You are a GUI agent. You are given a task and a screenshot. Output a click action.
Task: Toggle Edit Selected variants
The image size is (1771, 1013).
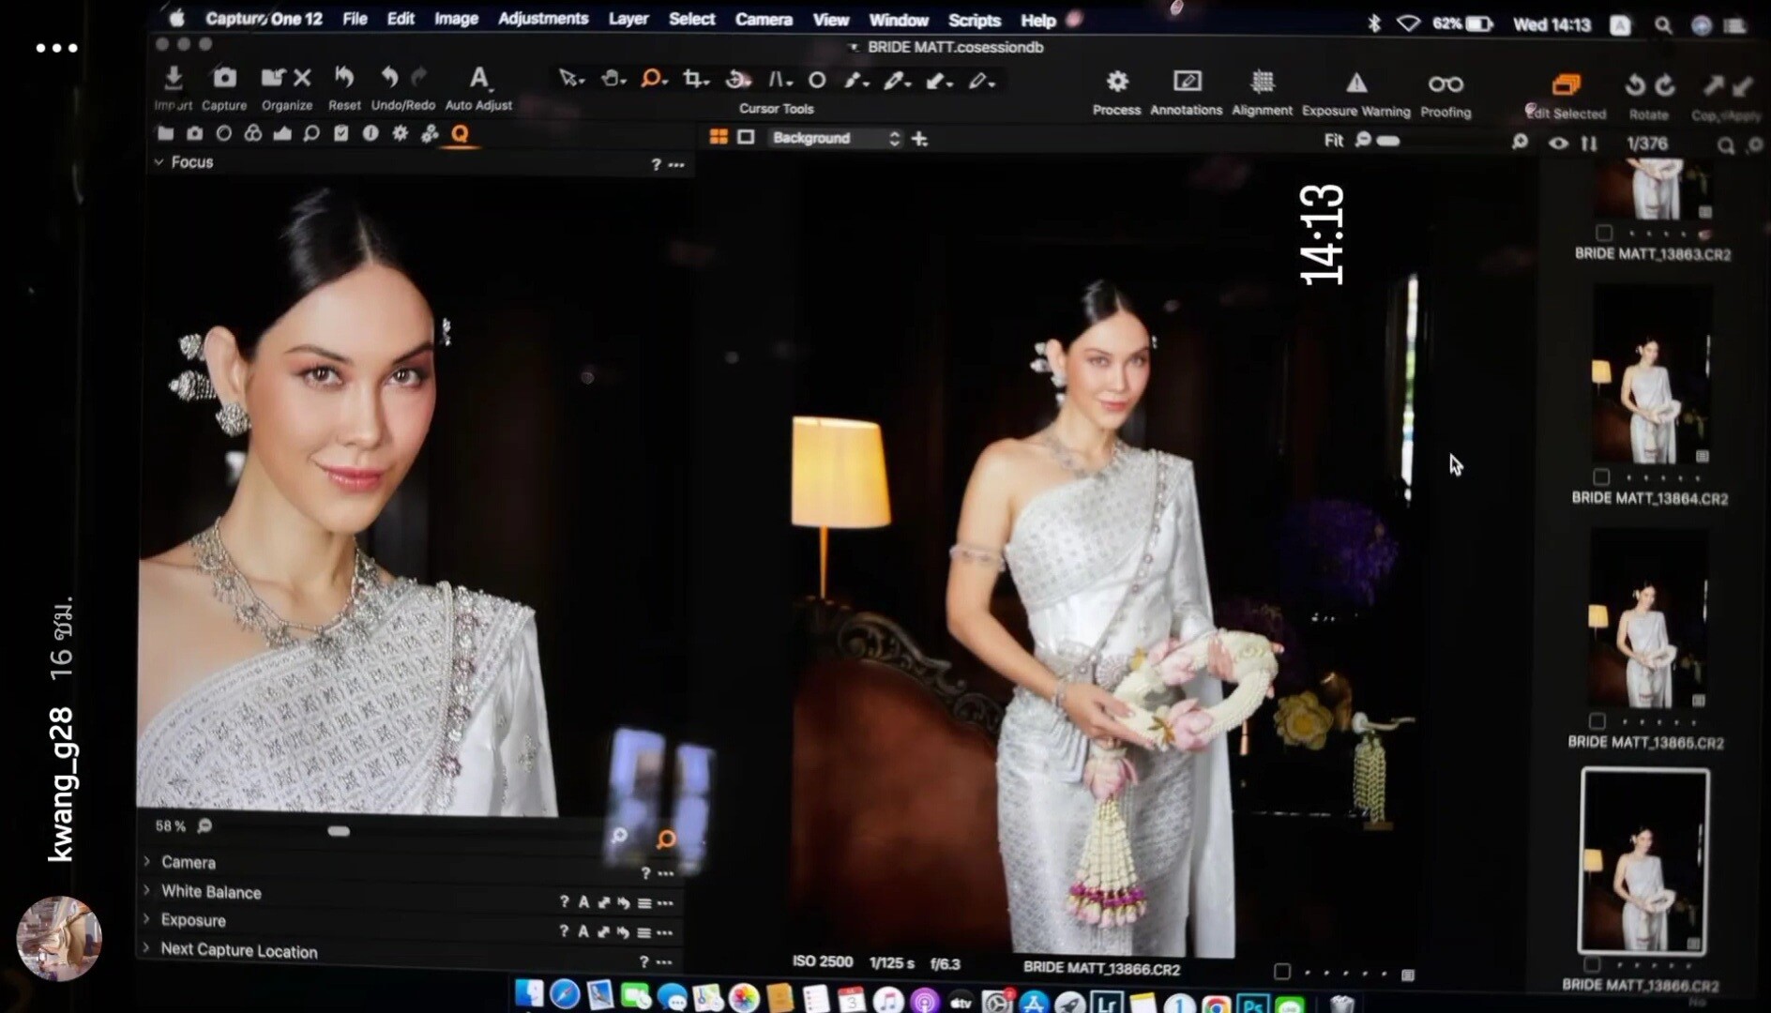1566,85
